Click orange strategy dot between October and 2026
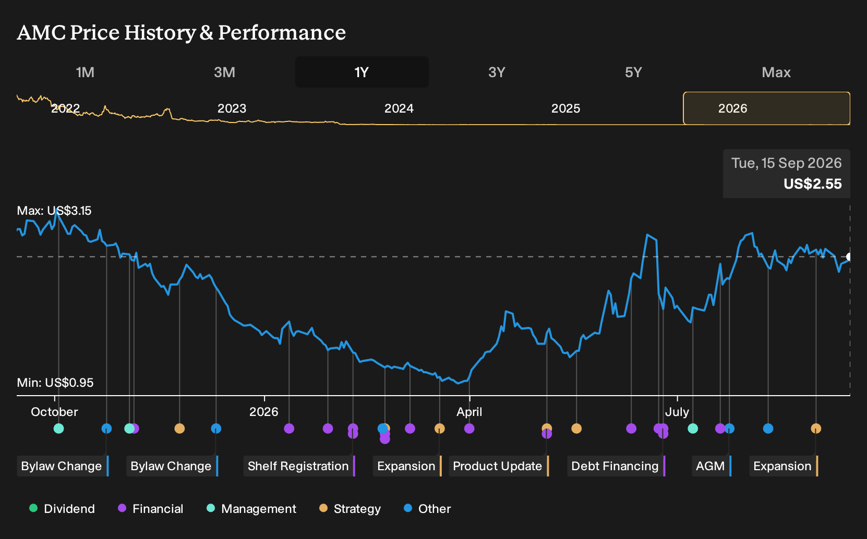Viewport: 867px width, 539px height. click(179, 428)
